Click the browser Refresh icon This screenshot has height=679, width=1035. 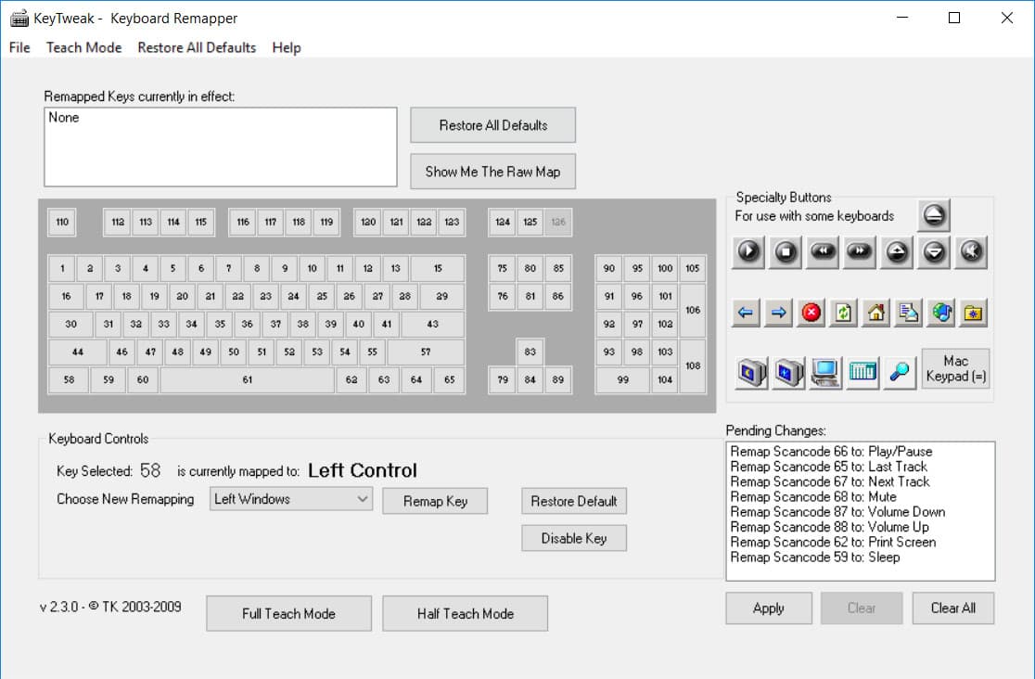tap(844, 314)
